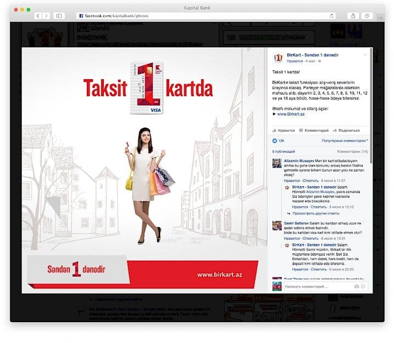Click Alizamin Musayev's avatar thumbnail

point(277,163)
